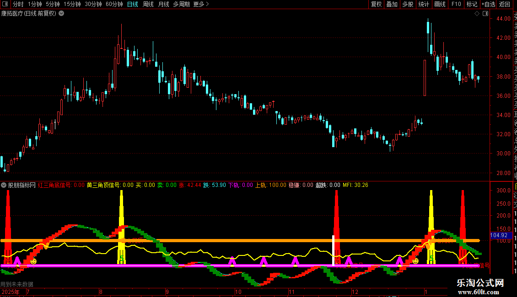Open the dropdown beside 康拓医疗 title

coord(61,14)
